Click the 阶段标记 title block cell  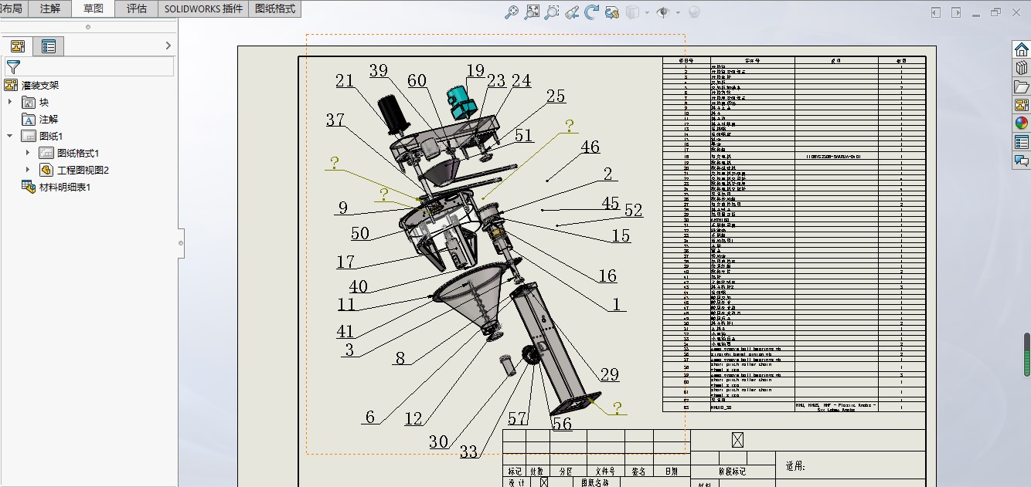coord(732,472)
